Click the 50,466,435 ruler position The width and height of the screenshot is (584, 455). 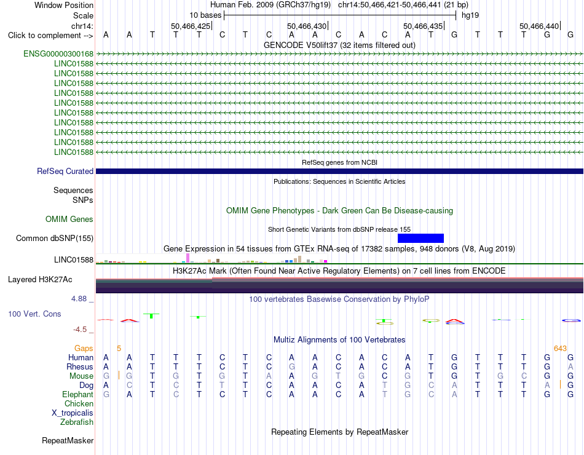(x=423, y=26)
